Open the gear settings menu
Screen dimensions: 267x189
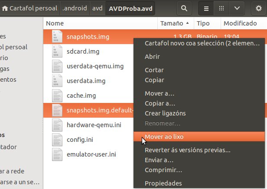(258, 8)
